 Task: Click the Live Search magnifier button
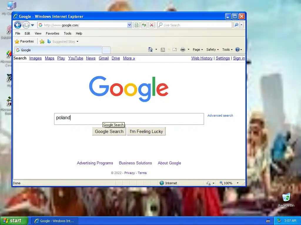point(237,25)
